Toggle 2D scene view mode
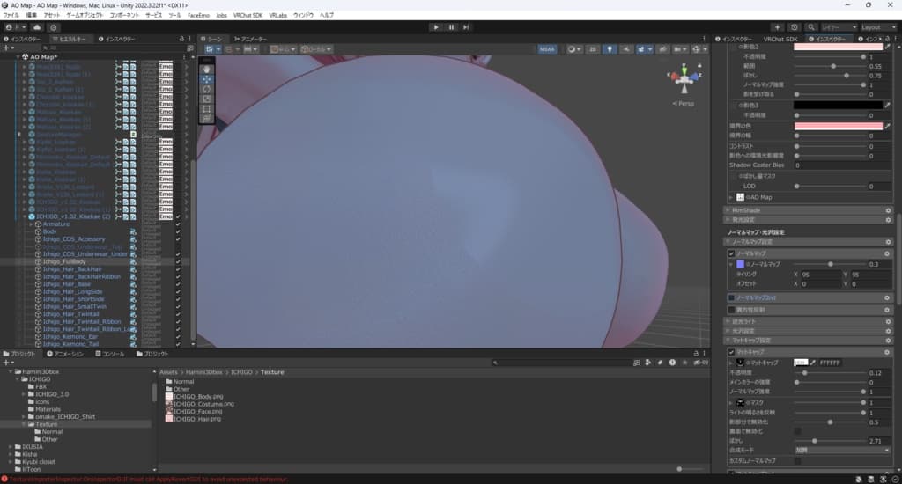 click(593, 49)
